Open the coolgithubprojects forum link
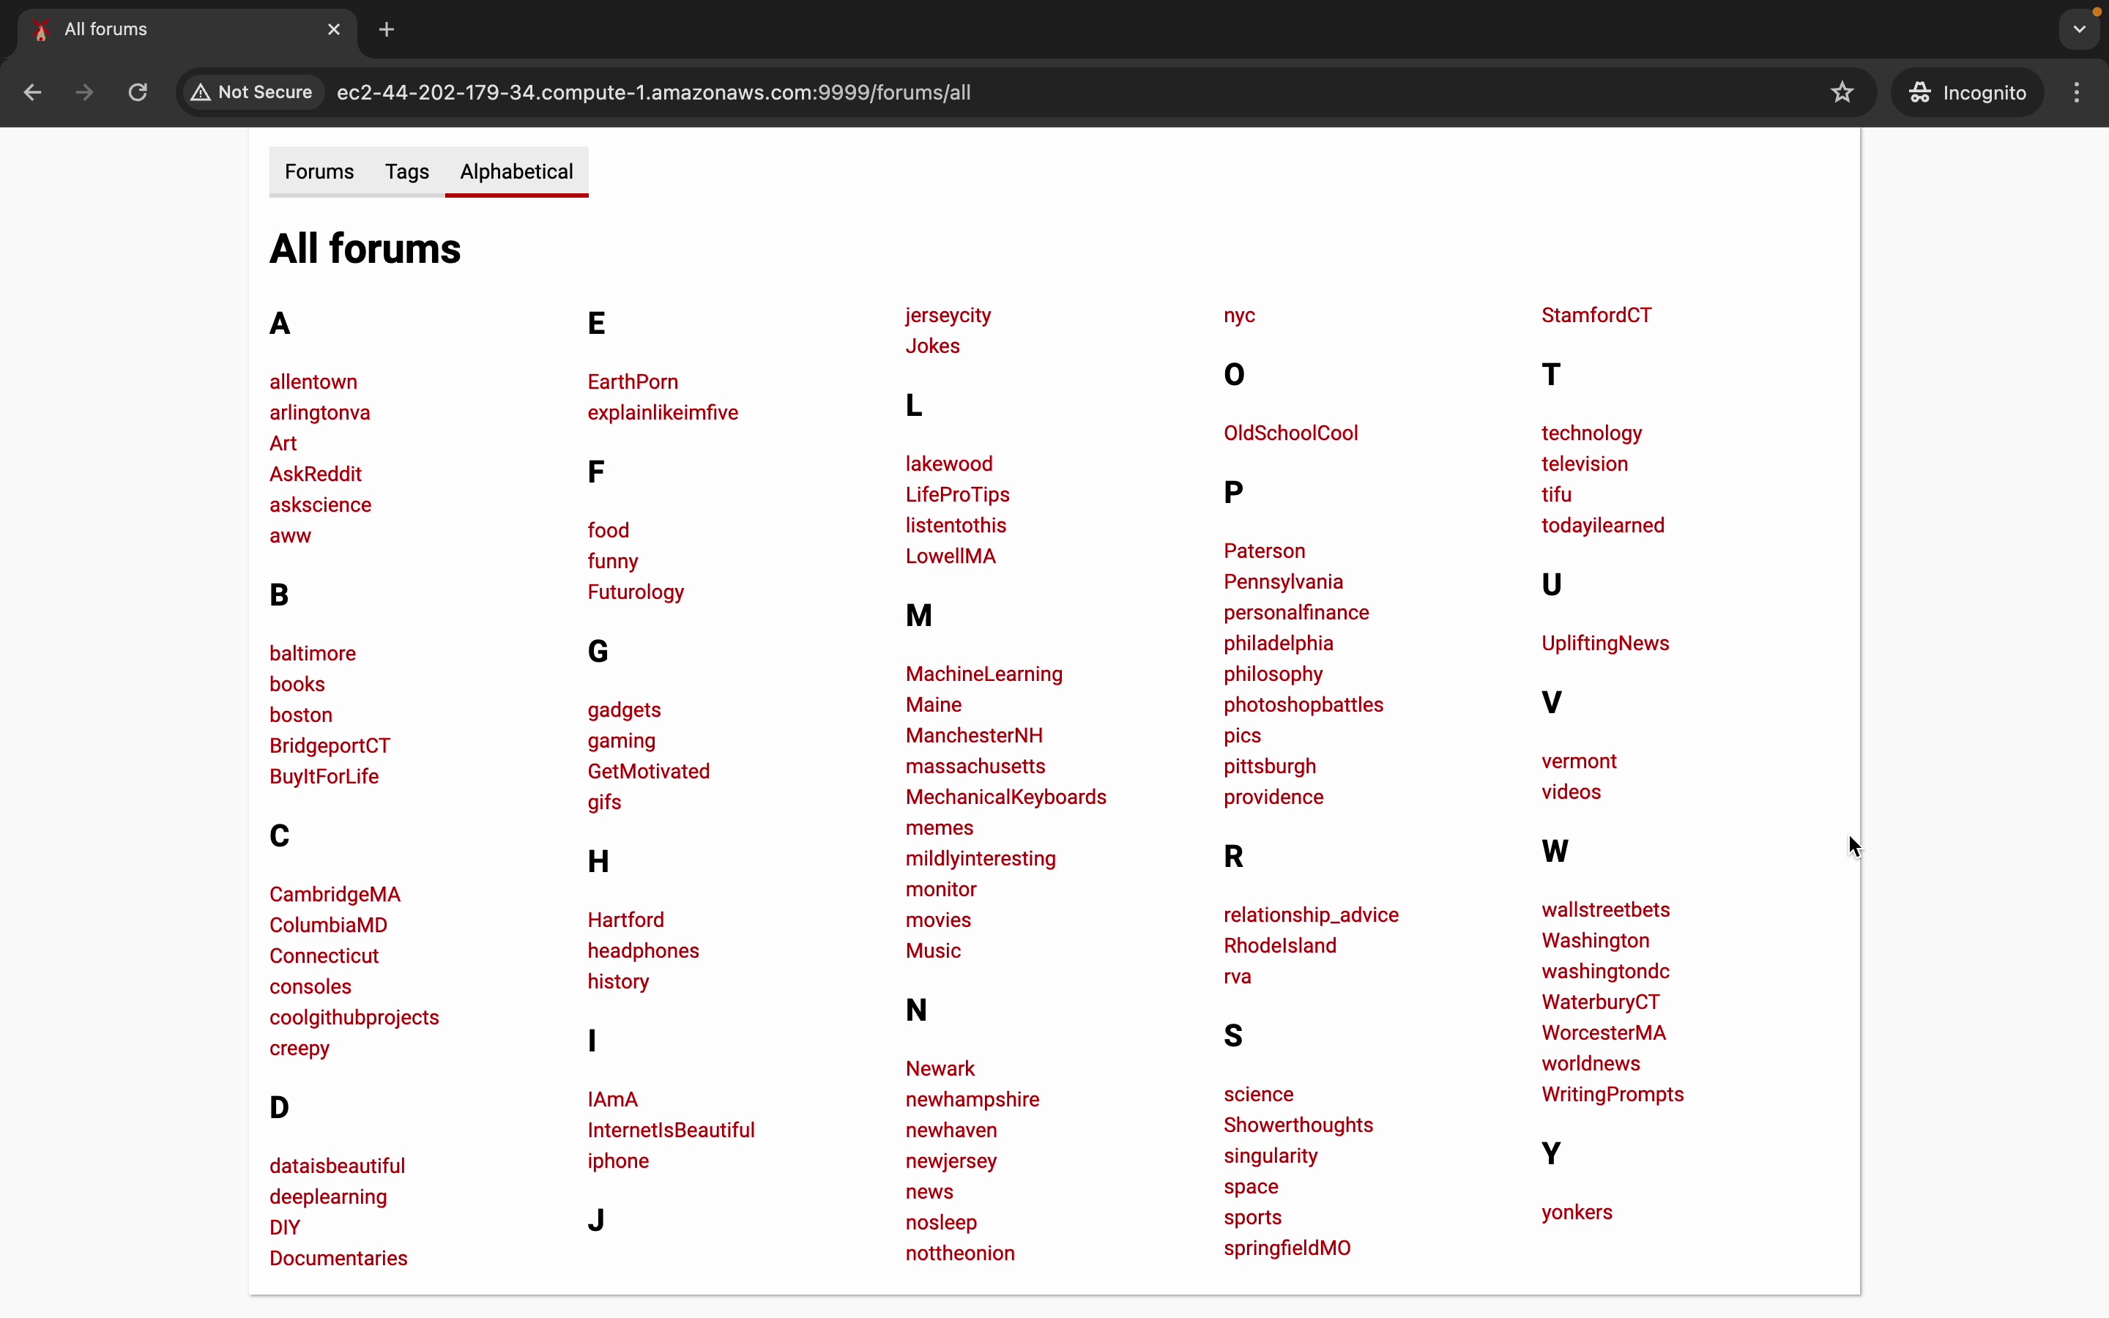 coord(354,1017)
